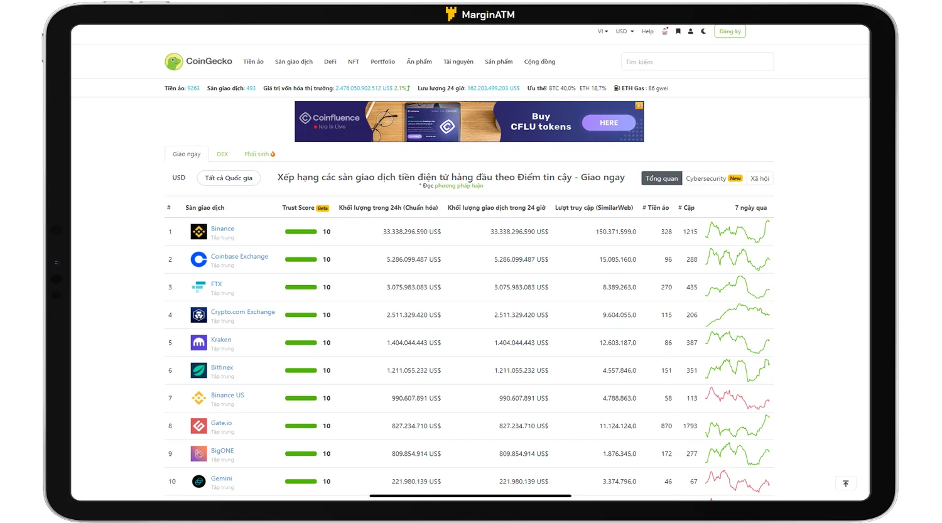Open the Cộng đồng menu
The image size is (942, 523).
539,62
